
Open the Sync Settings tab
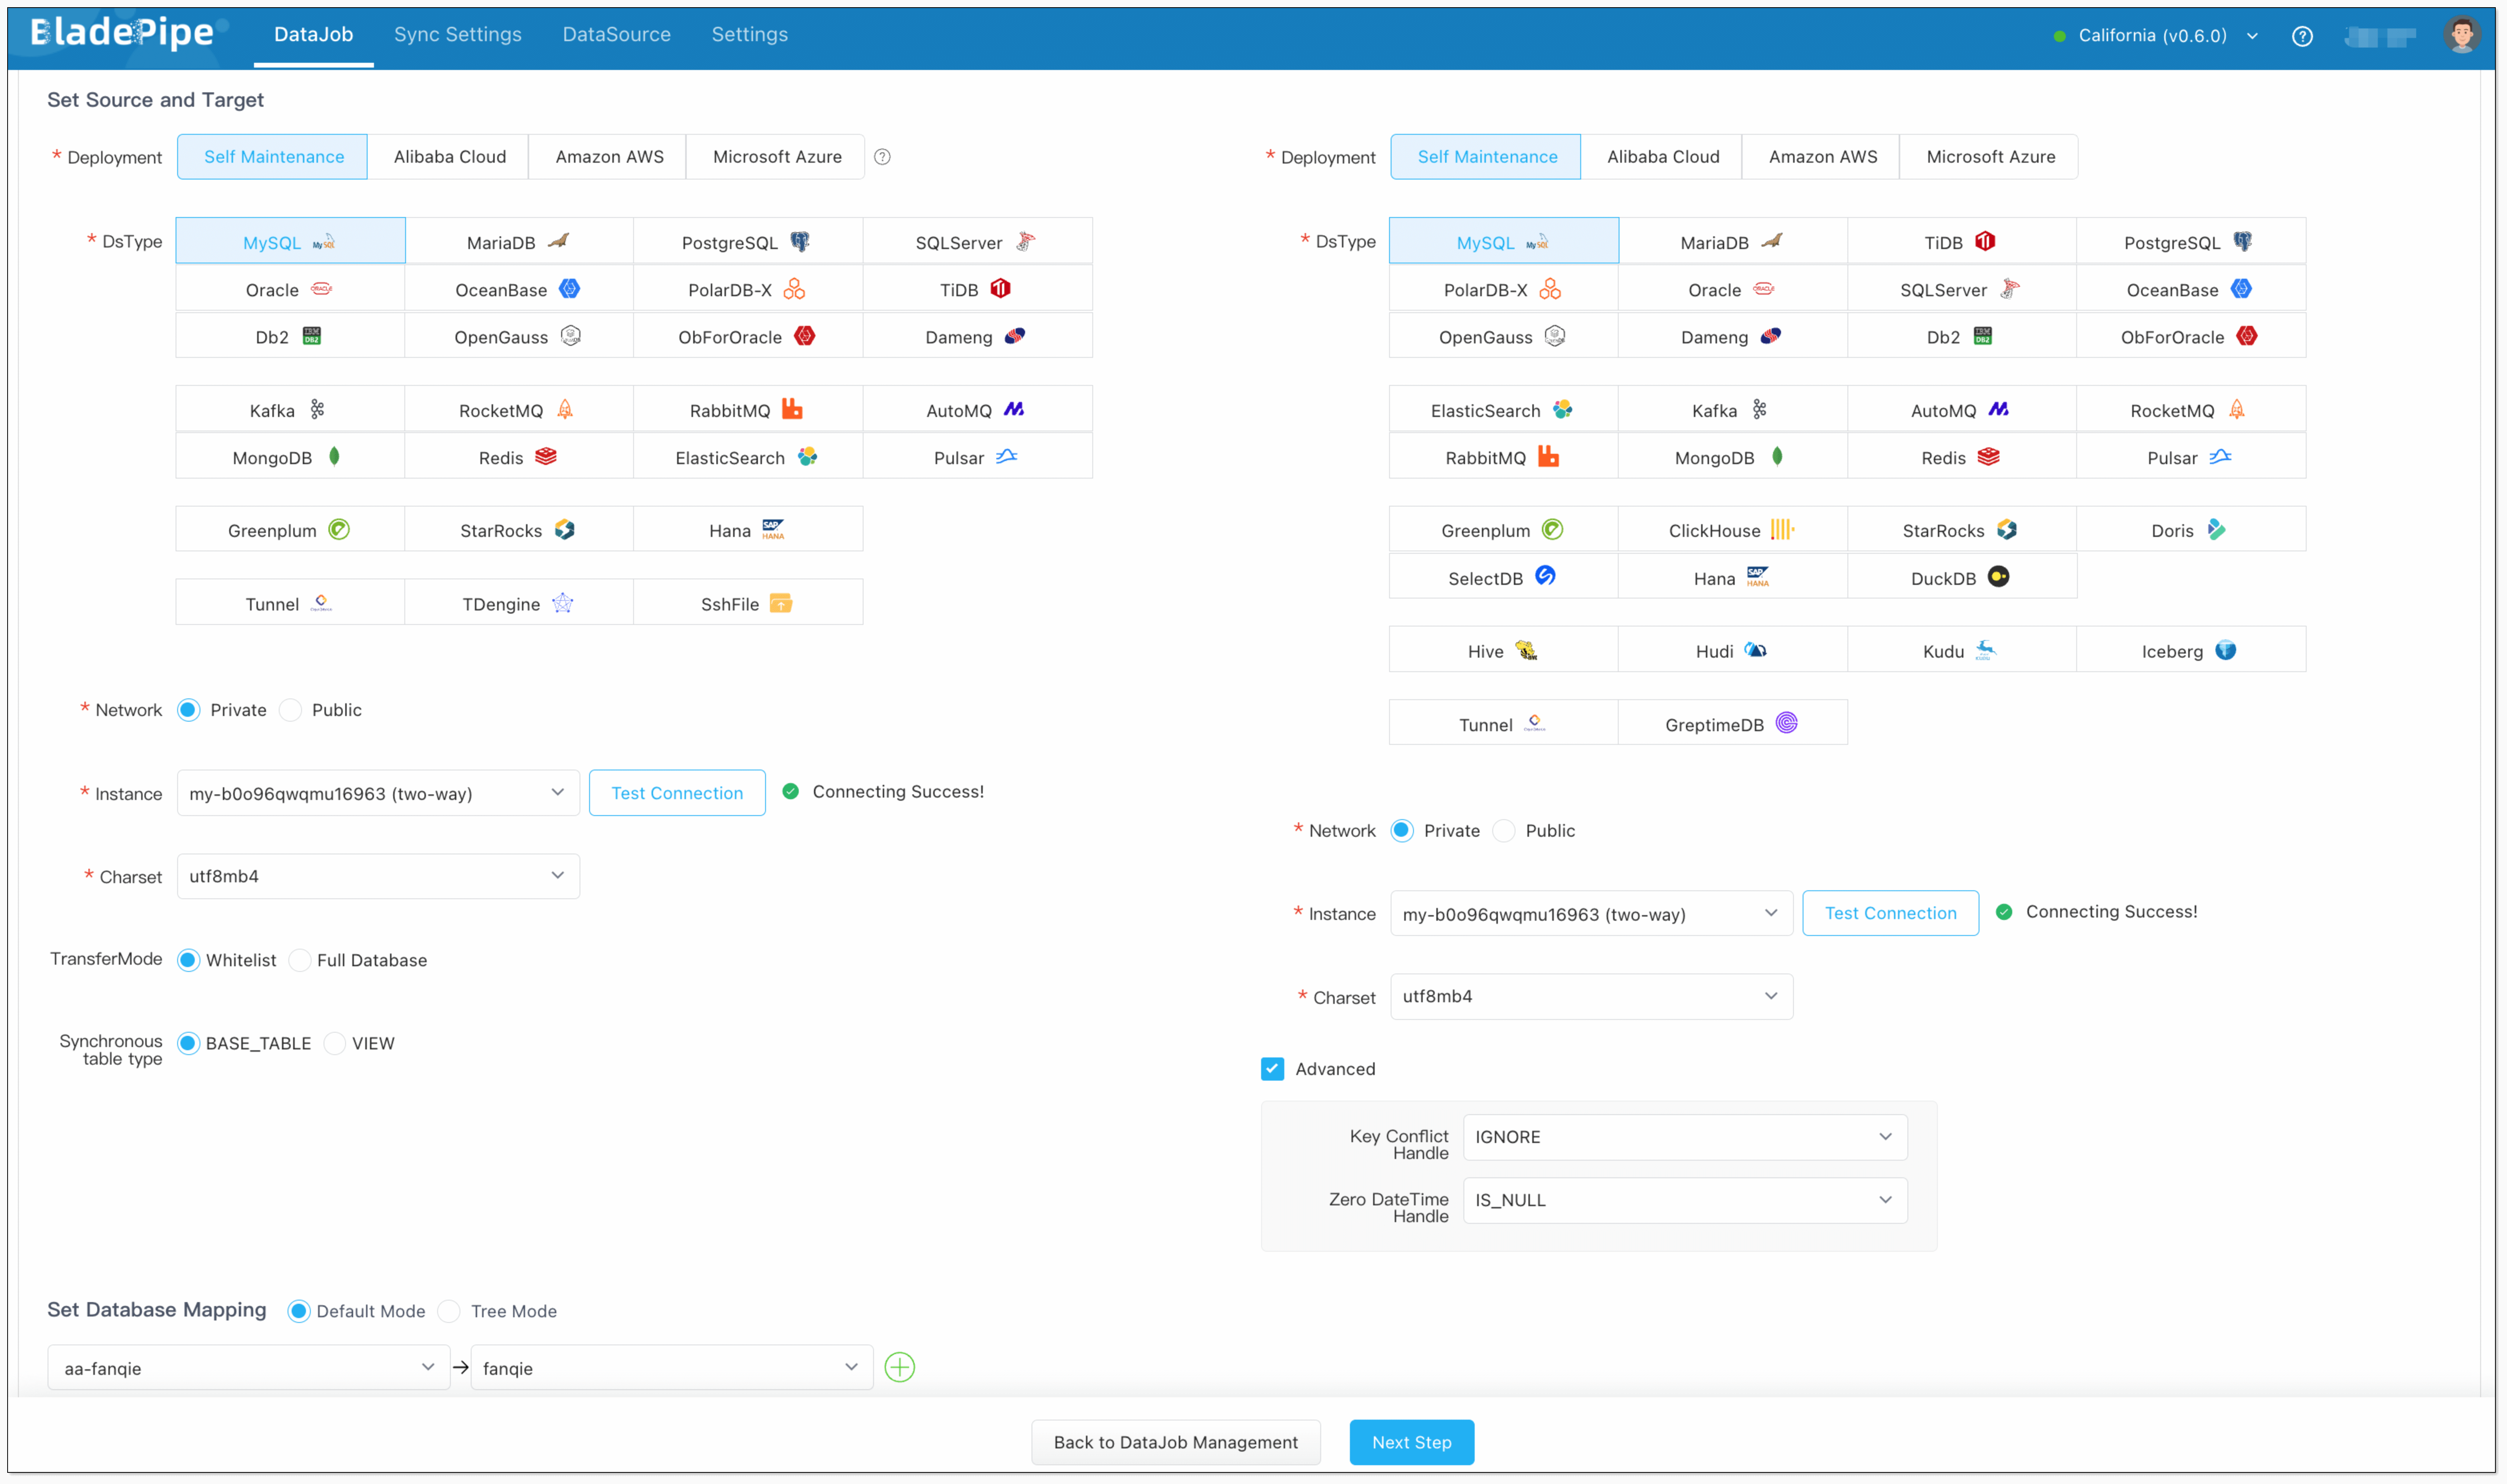(x=457, y=34)
